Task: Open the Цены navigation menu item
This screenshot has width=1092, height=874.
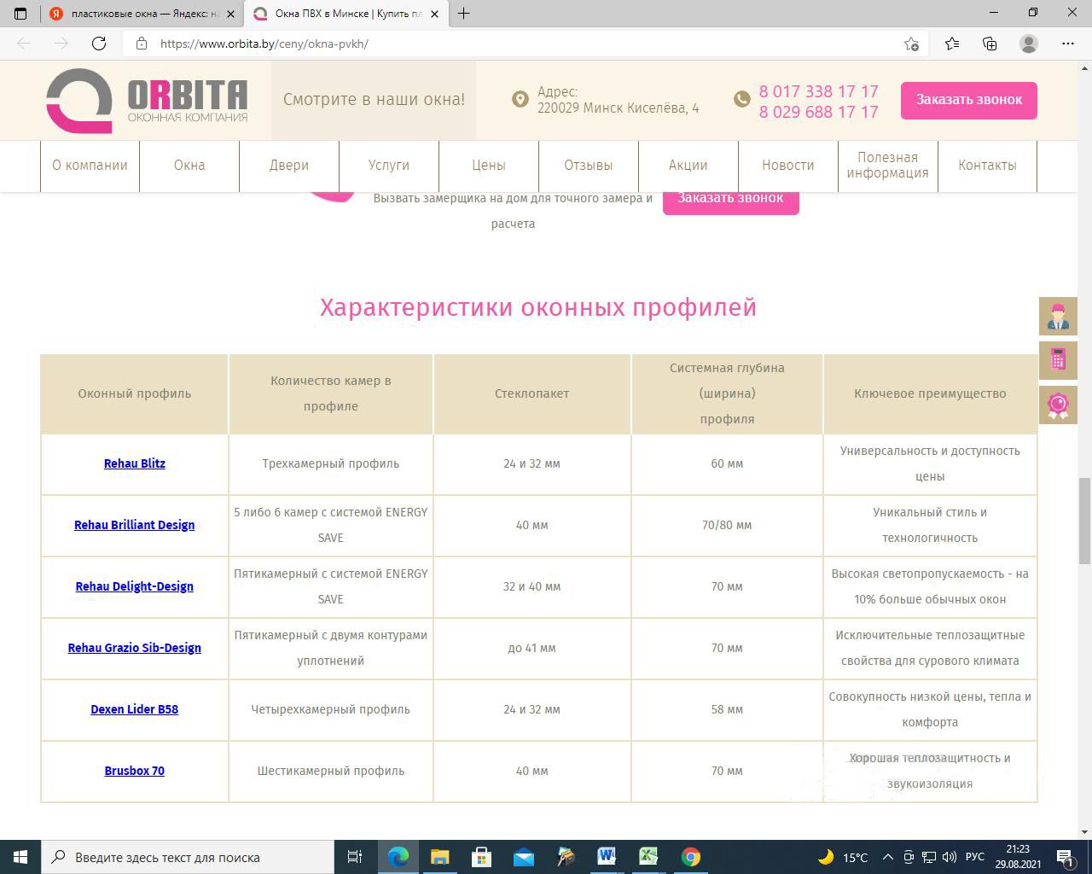Action: click(x=489, y=166)
